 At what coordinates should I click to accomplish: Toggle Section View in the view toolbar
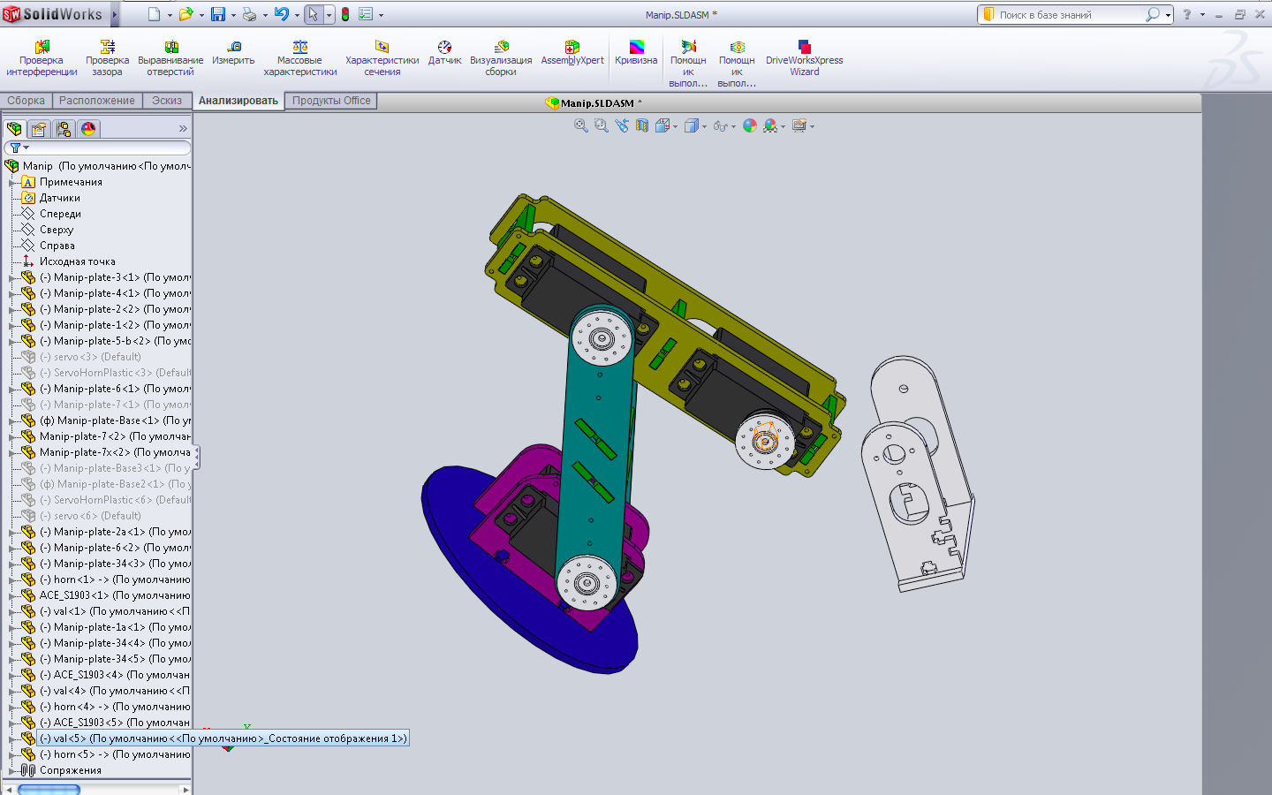point(642,126)
